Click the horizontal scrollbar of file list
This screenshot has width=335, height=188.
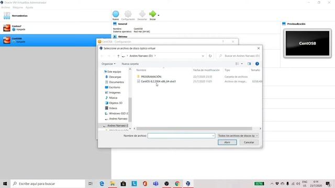point(194,128)
